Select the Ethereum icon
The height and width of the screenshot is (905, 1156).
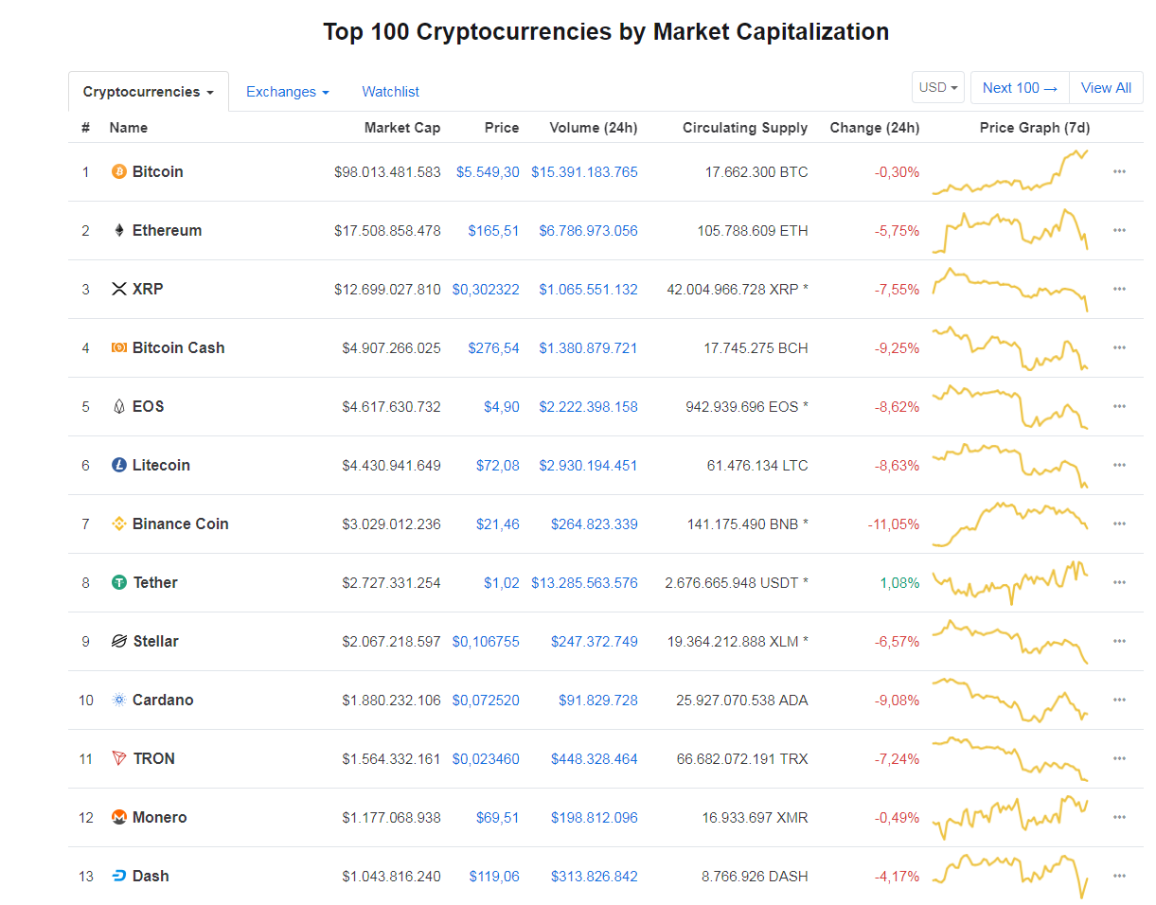117,230
